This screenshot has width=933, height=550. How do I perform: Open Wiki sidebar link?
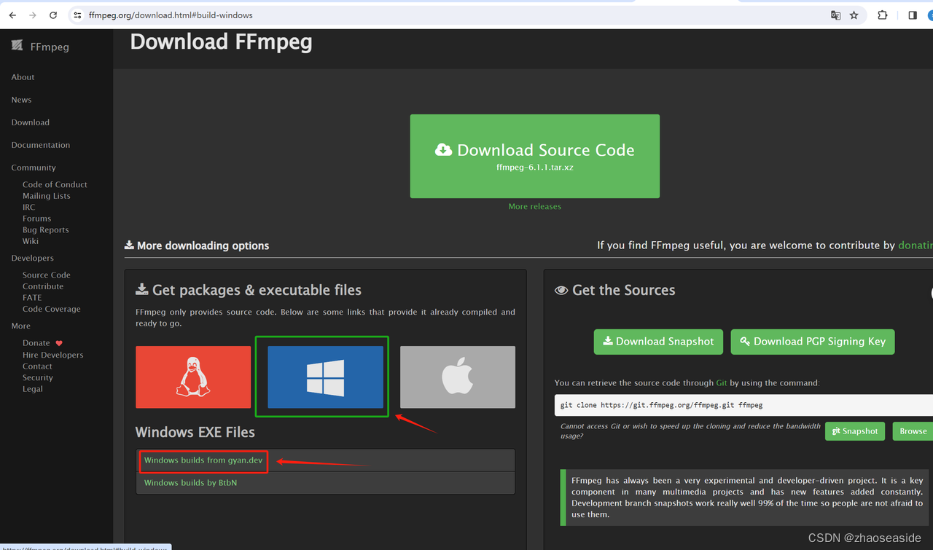pos(31,241)
